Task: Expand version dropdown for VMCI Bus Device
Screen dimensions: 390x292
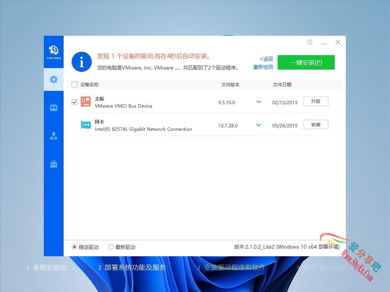Action: (x=259, y=102)
